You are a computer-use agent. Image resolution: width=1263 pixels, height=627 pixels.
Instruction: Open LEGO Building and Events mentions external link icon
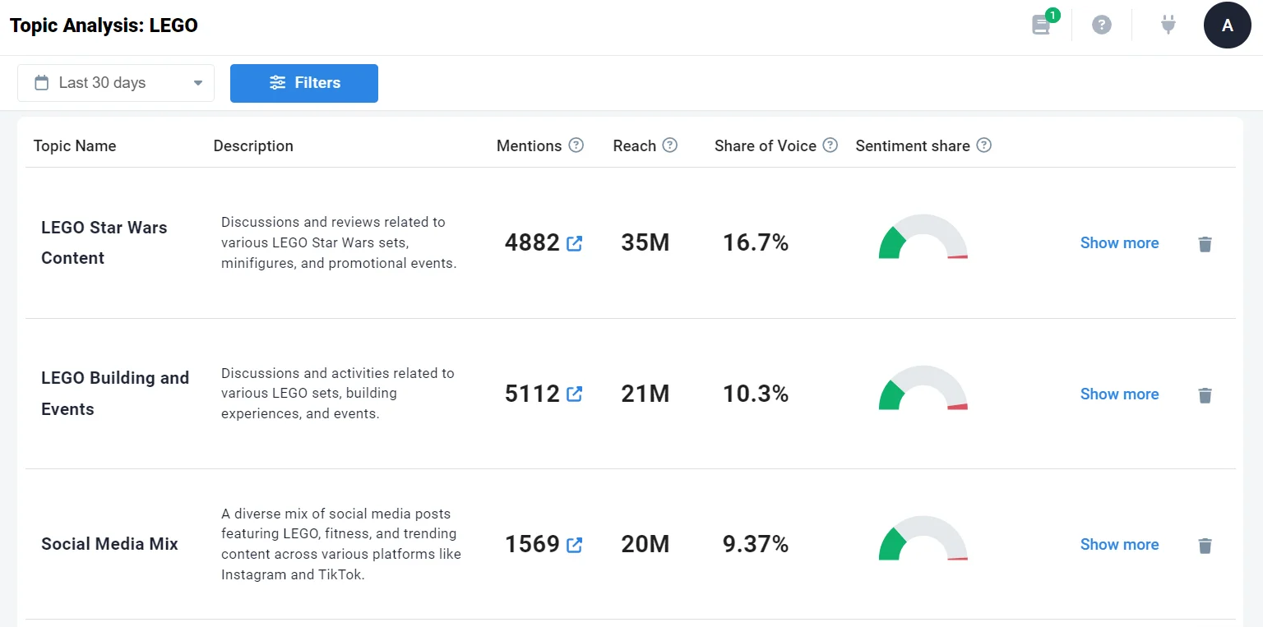tap(575, 394)
